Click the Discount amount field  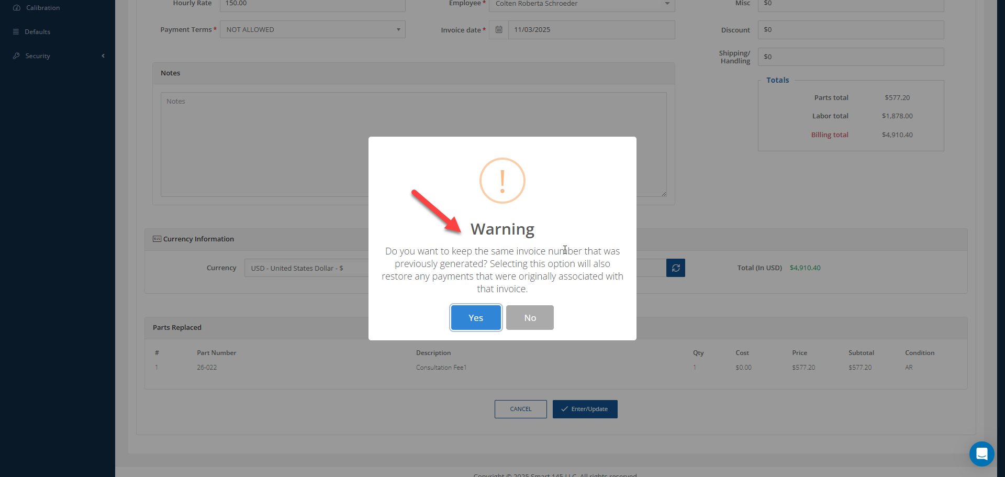click(x=851, y=30)
